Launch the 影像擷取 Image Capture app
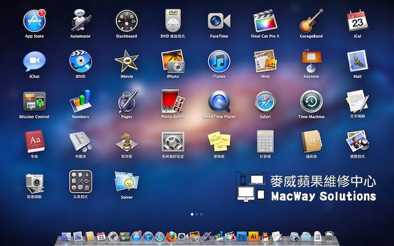Viewport: 394px width, 246px height. 34,183
